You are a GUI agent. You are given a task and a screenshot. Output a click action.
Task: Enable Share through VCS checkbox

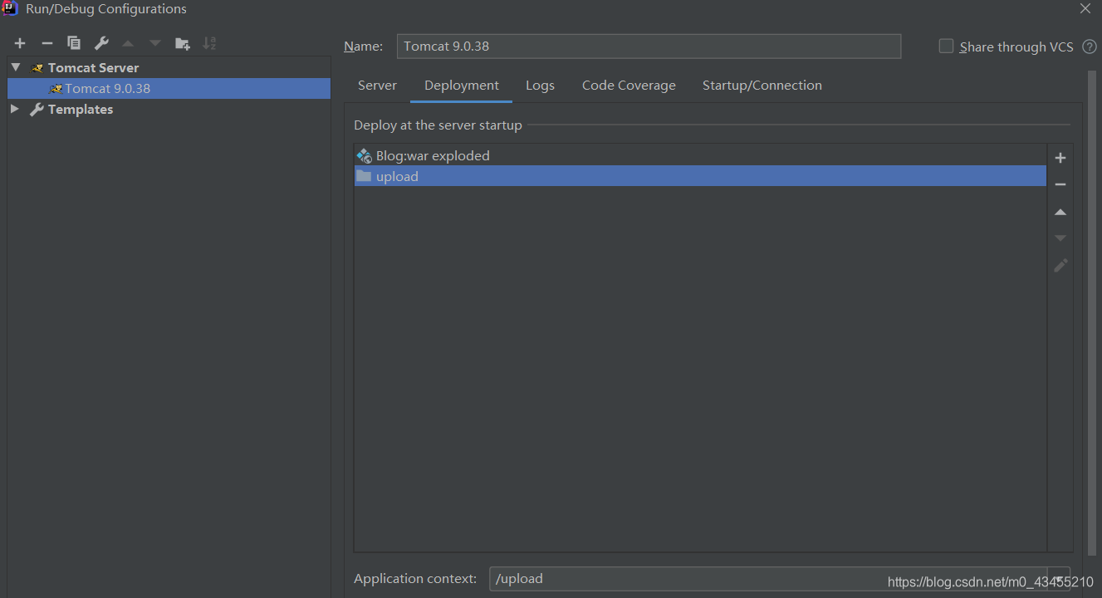tap(946, 47)
